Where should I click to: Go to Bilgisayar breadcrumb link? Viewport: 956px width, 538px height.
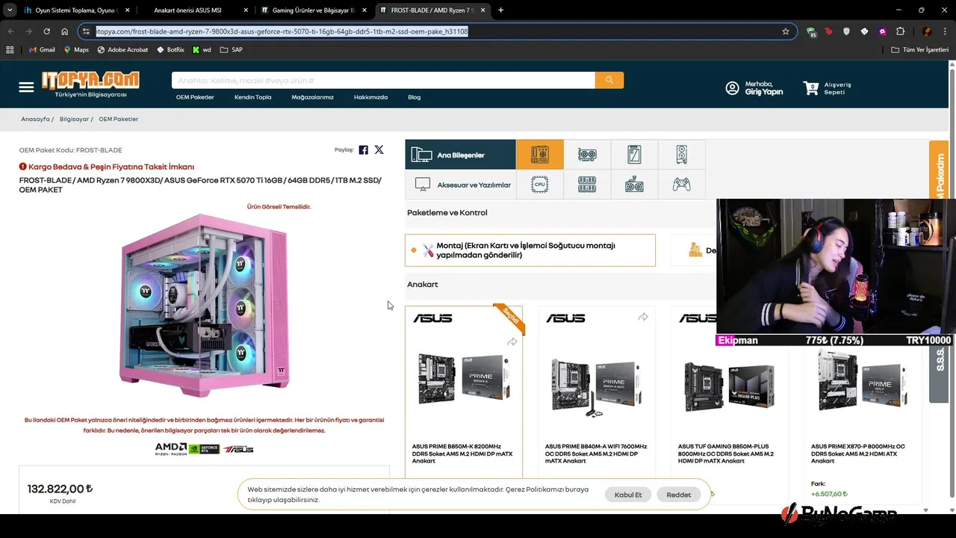tap(74, 120)
